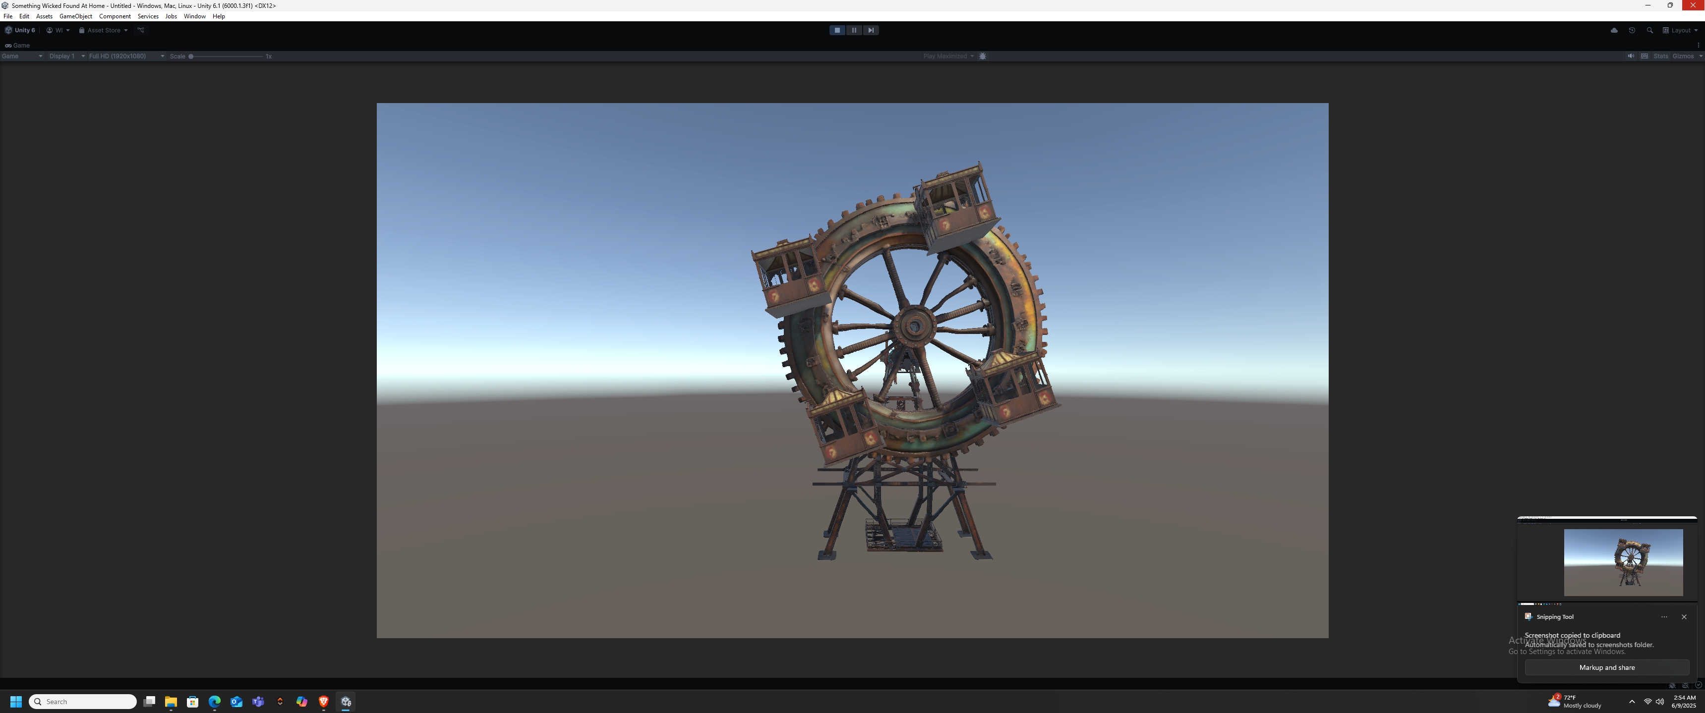
Task: Open the weather widget showing 72°F
Action: [x=1575, y=702]
